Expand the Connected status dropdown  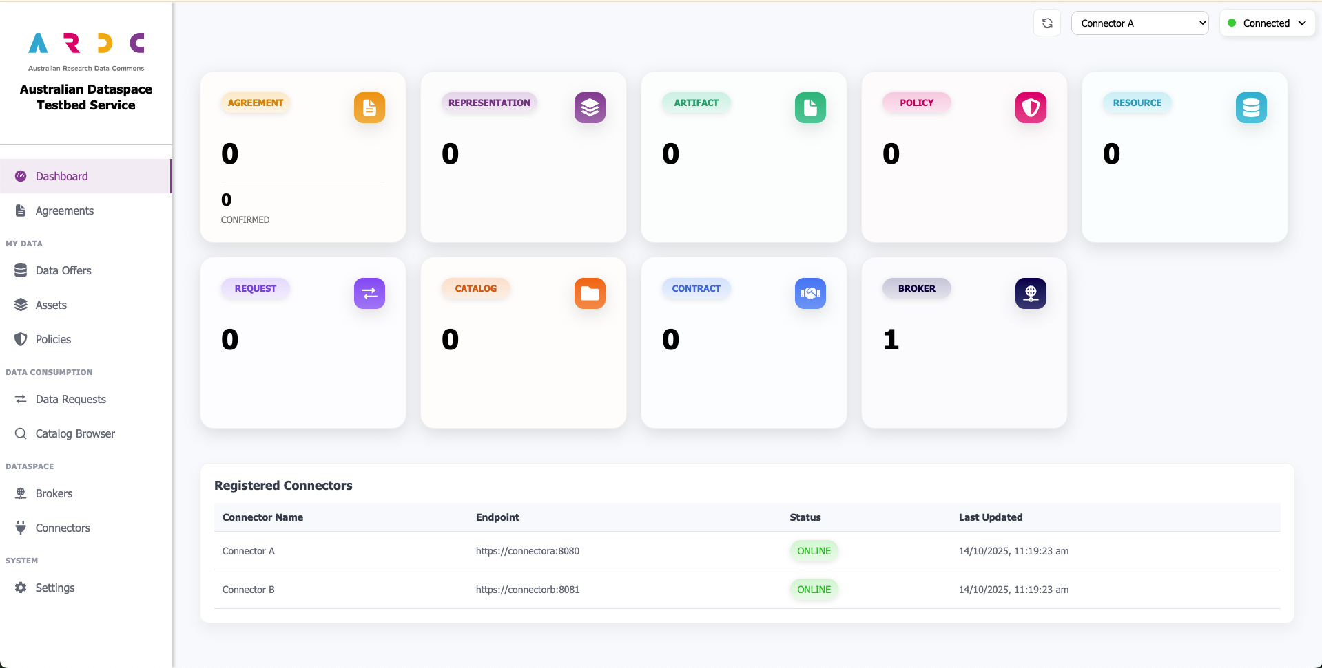coord(1267,23)
